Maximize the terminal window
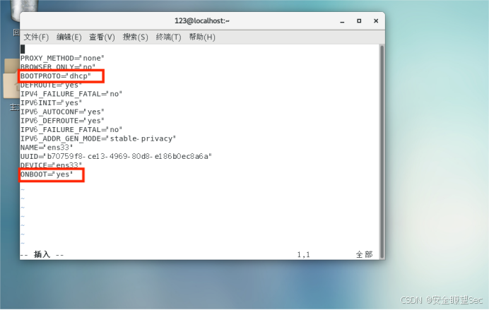 (359, 21)
